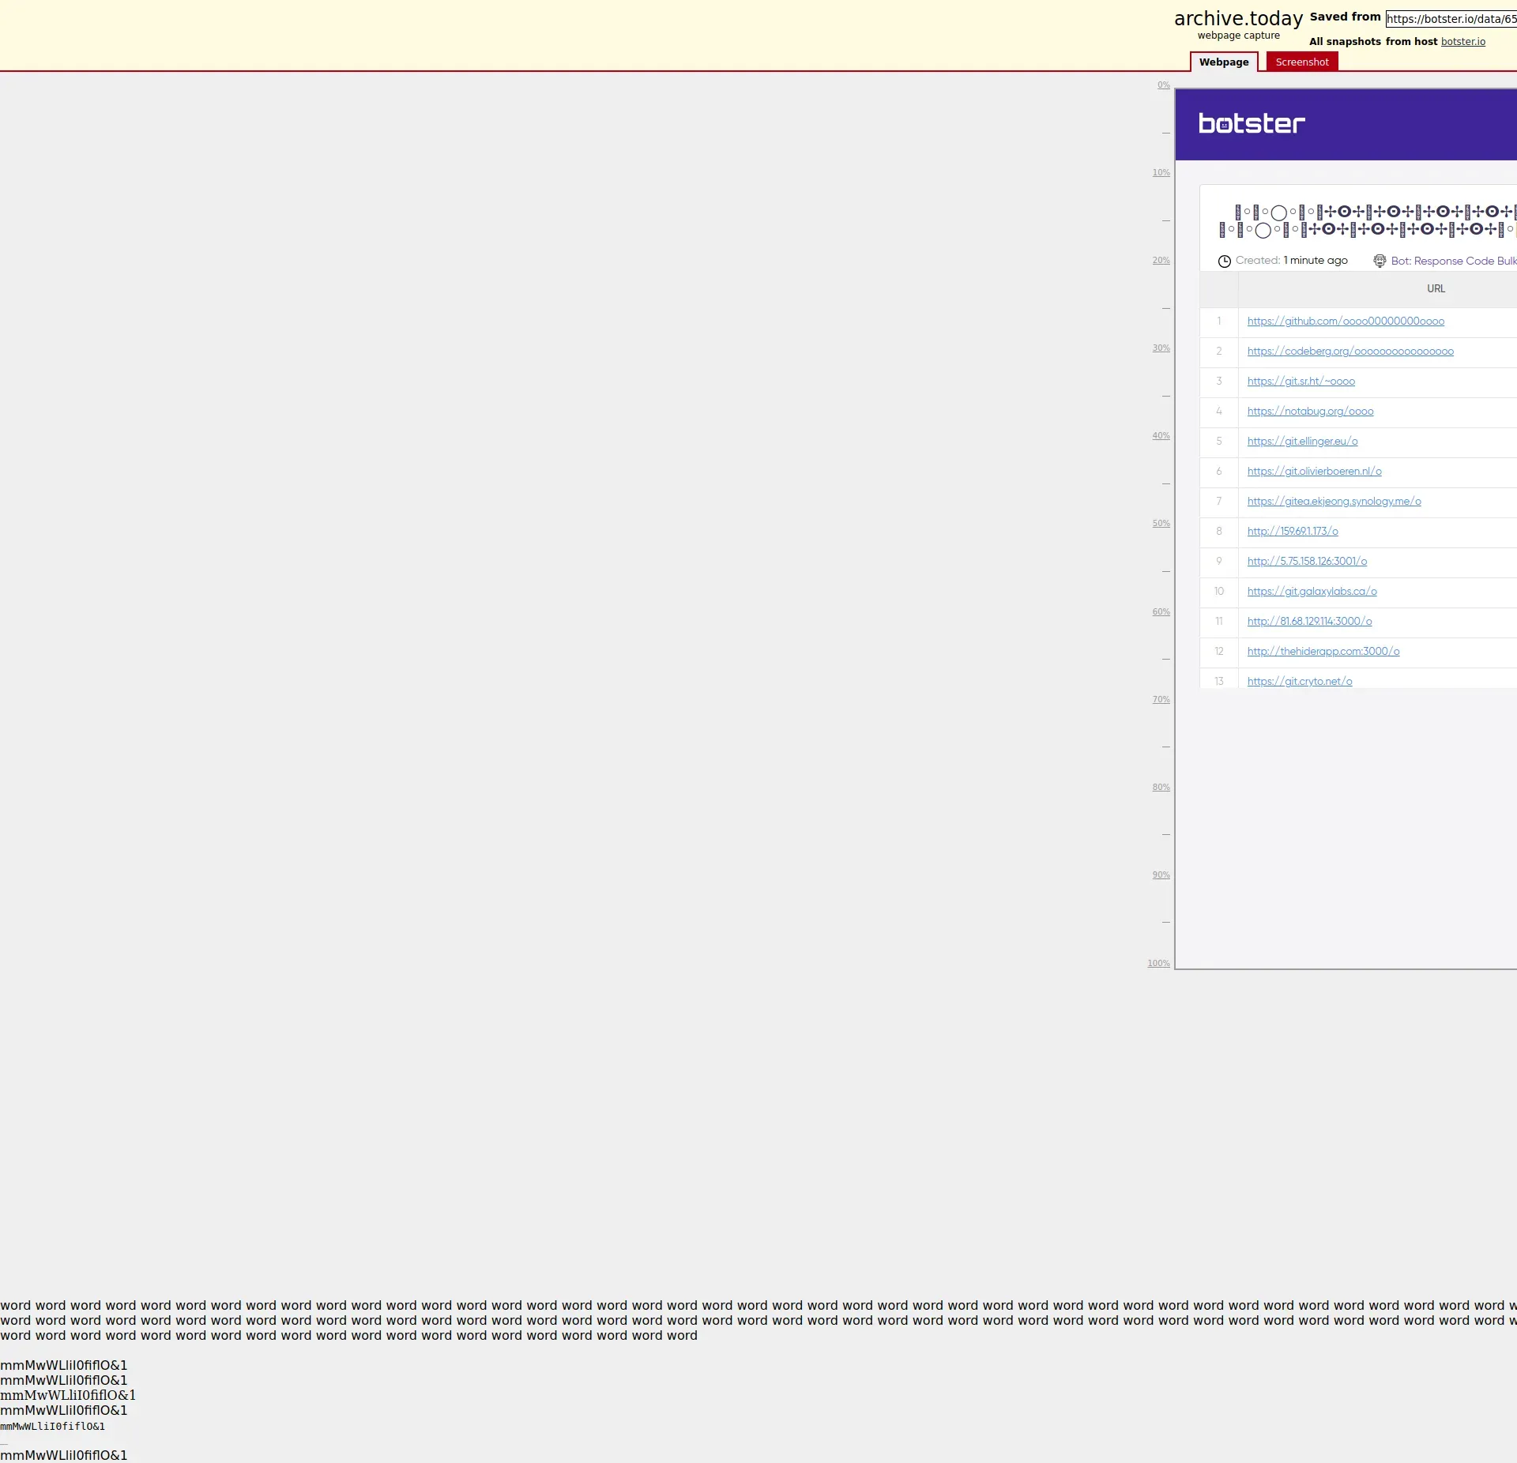Jump to the 0% page marker

click(1163, 85)
